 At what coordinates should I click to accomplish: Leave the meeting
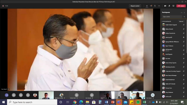181,6
